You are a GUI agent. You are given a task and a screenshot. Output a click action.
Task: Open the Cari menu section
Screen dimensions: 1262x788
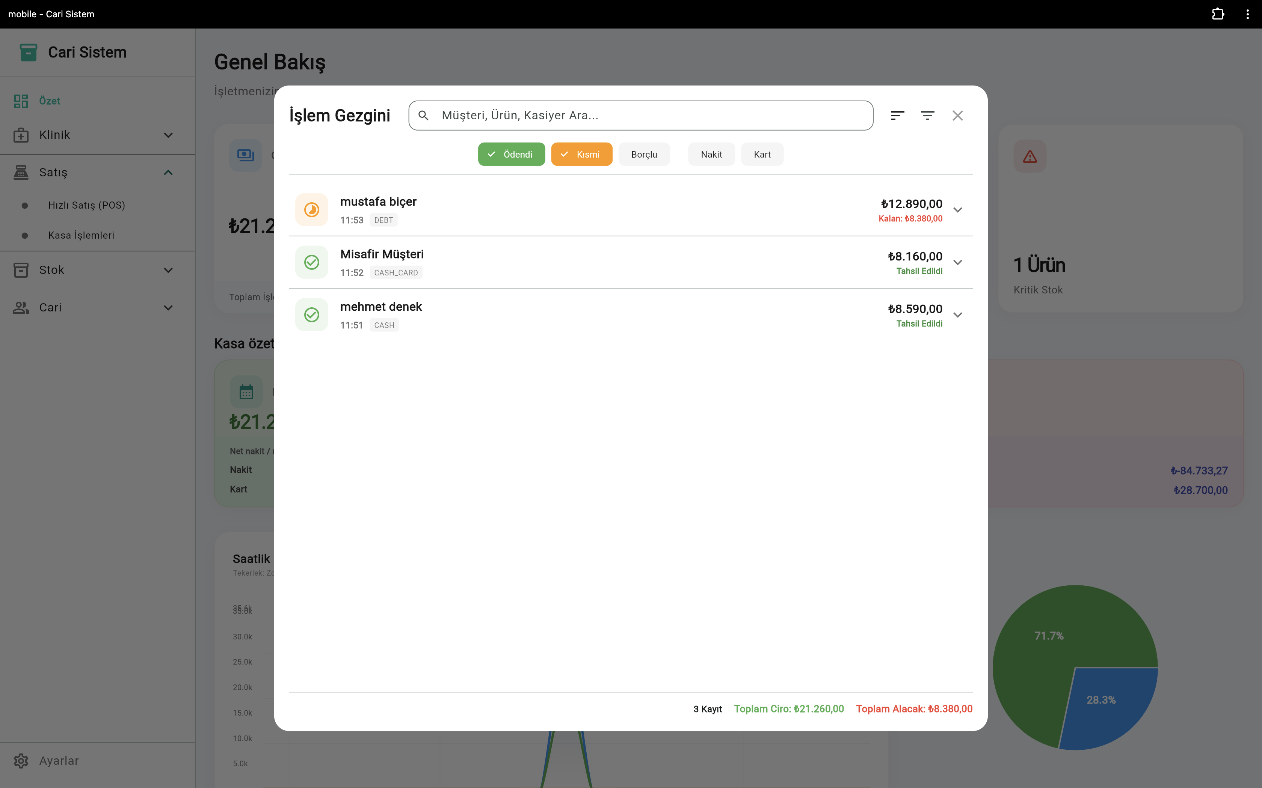(x=98, y=307)
